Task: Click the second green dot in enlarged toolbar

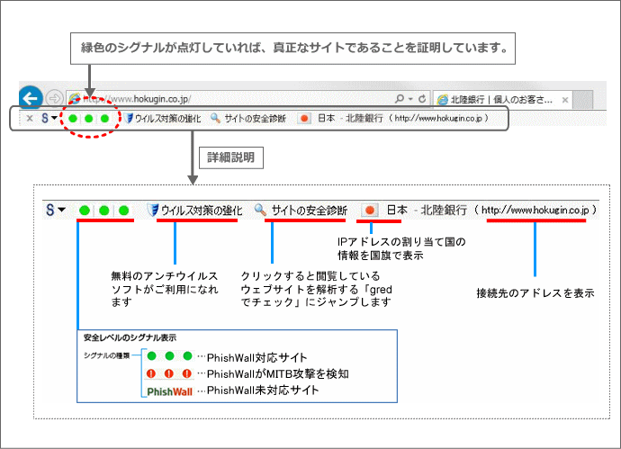Action: [x=104, y=211]
